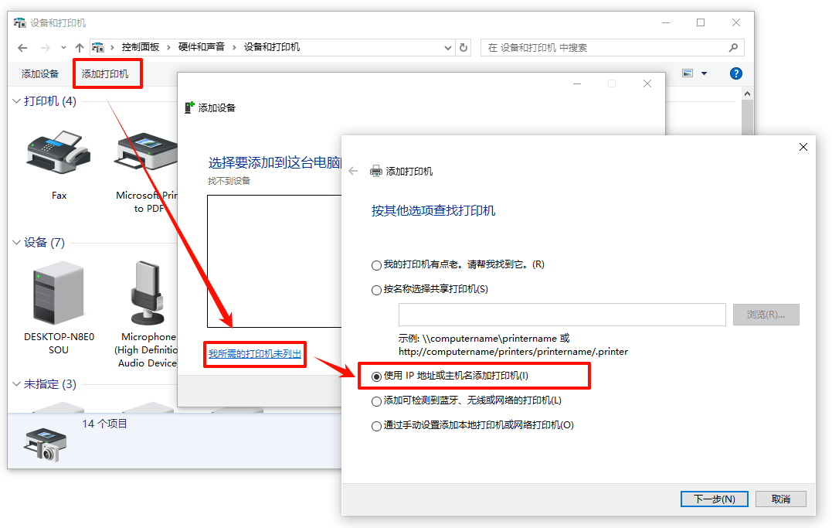
Task: Collapse the 设备 (7) group
Action: pos(16,243)
